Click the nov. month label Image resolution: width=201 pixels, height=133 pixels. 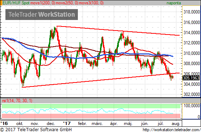(35, 124)
